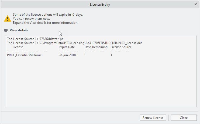
Task: Click the yellow warning triangle icon
Action: (x=8, y=19)
